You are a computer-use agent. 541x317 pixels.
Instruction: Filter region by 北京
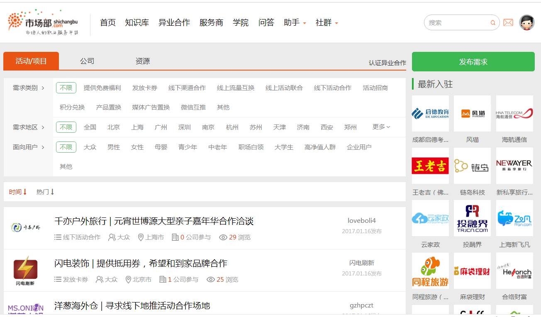pyautogui.click(x=114, y=127)
